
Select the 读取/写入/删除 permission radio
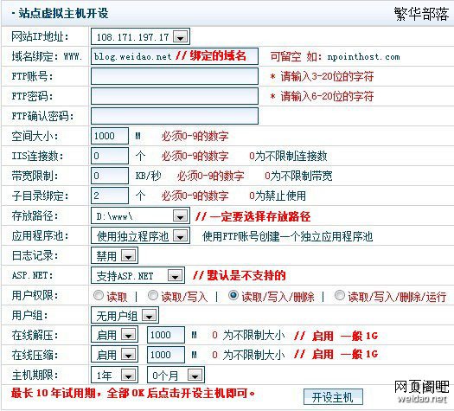(x=233, y=295)
